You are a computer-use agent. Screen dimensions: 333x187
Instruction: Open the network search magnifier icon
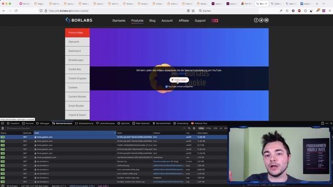189,128
